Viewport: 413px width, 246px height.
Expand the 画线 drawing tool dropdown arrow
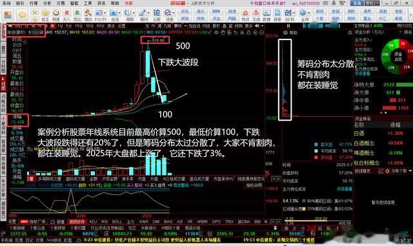[x=148, y=13]
